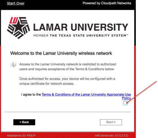Click the red arrow annotation line

[x=142, y=92]
